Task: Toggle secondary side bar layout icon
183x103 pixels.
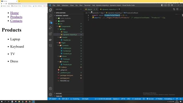Action: click(169, 5)
